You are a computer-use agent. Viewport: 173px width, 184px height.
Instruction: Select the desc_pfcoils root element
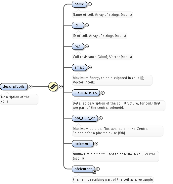(x=14, y=86)
